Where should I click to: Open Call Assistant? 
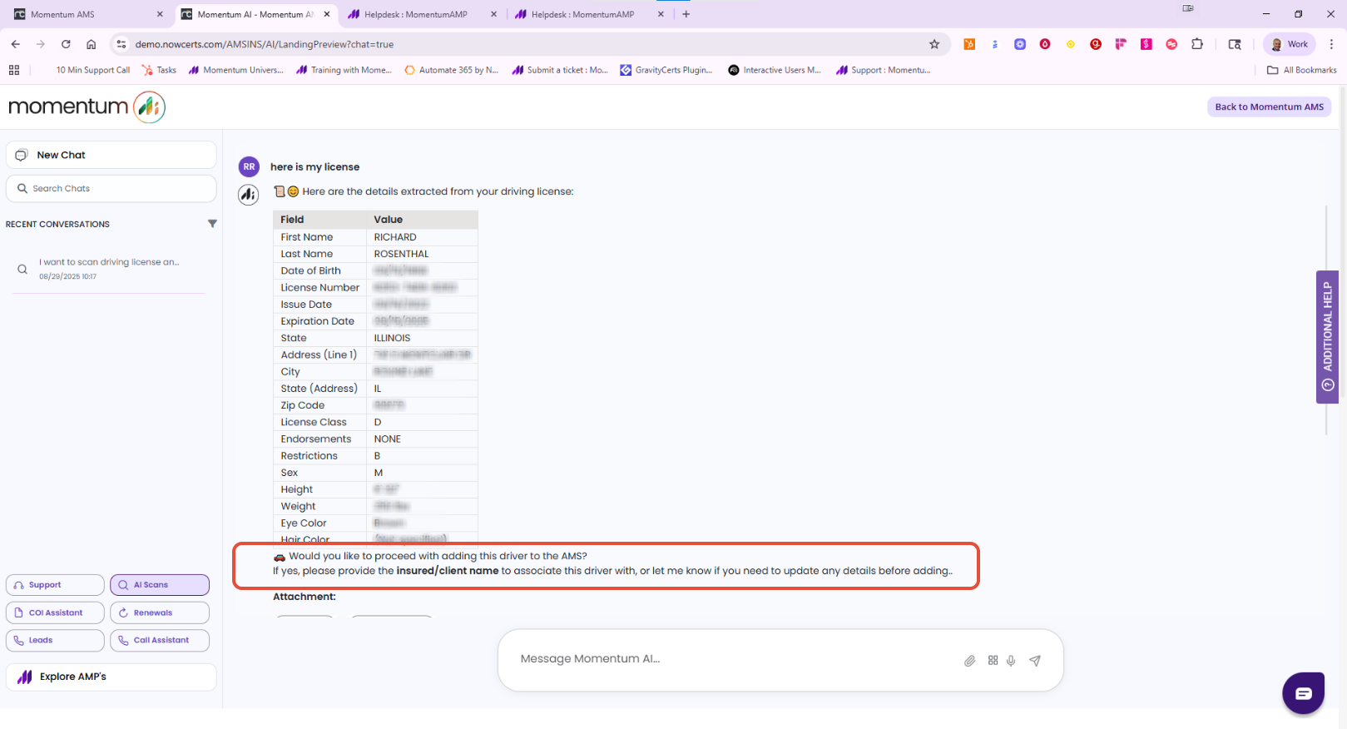160,640
